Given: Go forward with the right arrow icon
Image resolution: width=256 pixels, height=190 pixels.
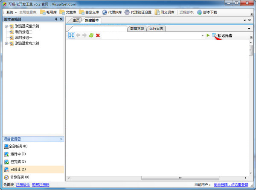Looking at the screenshot, I should (x=84, y=35).
